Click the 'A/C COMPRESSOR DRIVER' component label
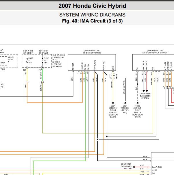Viewport: 174px width, 175px height. (155, 53)
